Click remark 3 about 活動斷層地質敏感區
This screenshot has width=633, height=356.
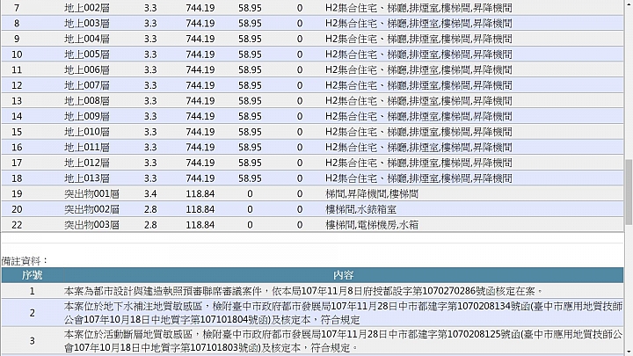[x=343, y=341]
